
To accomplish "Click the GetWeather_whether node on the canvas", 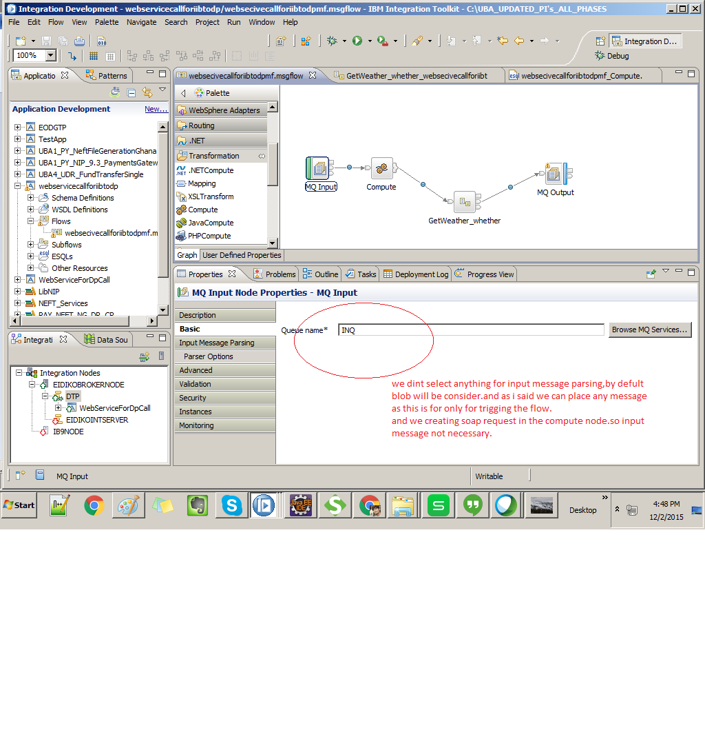I will click(x=465, y=201).
